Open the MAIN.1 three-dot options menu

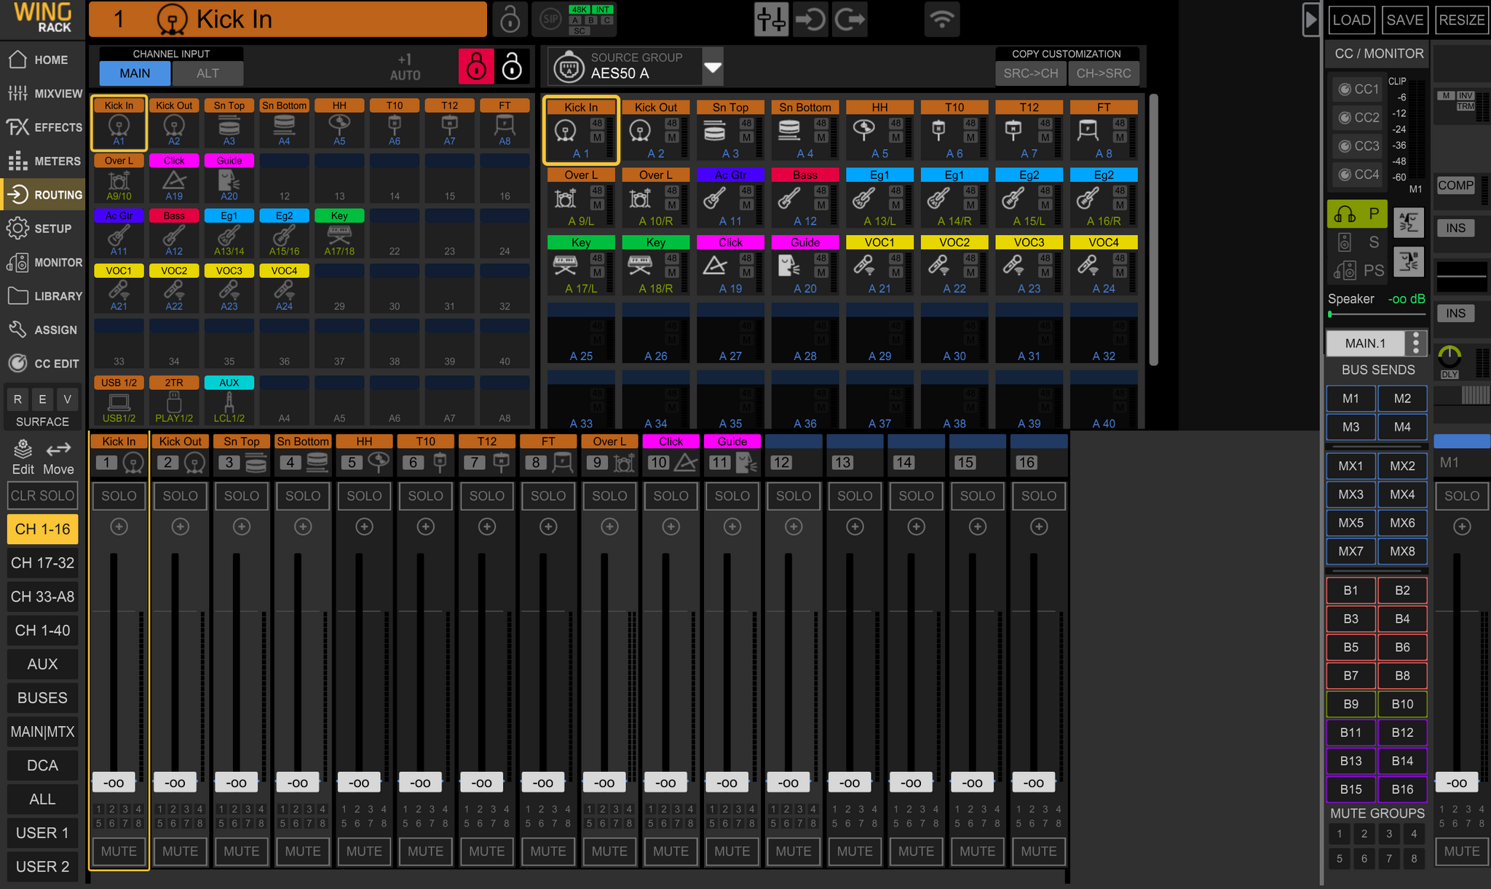1415,343
